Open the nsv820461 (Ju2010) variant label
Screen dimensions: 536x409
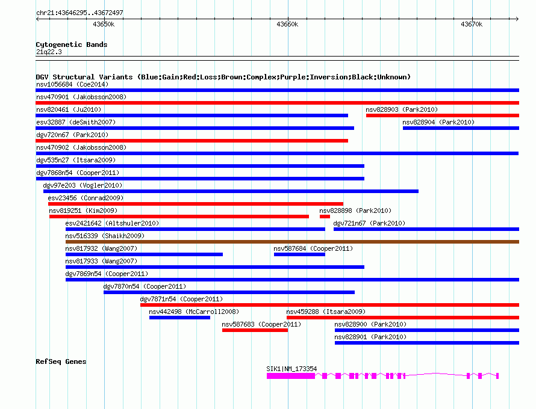[x=69, y=109]
